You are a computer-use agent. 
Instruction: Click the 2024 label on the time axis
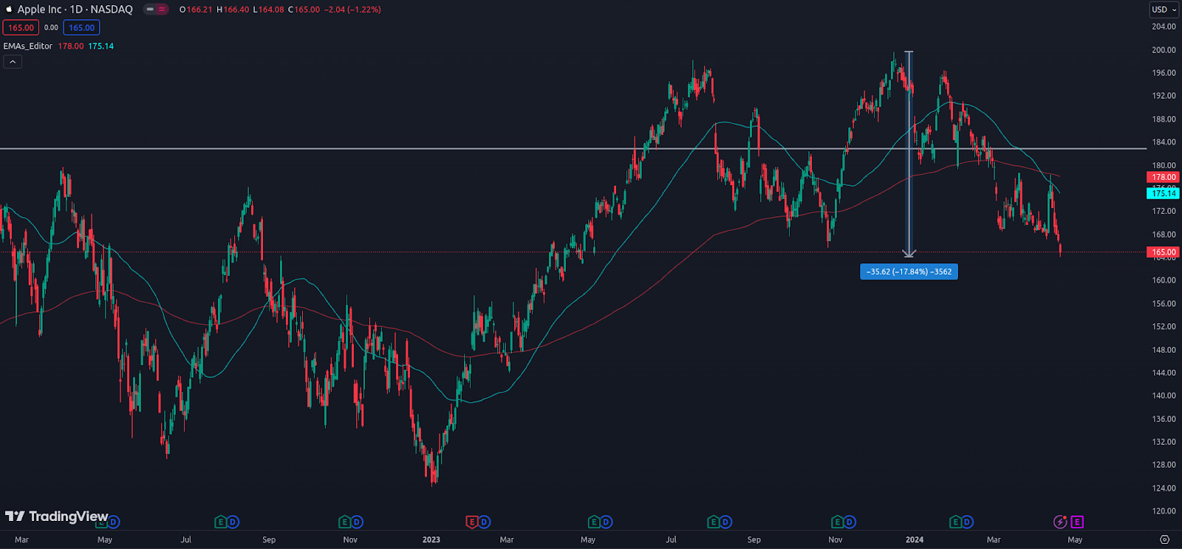click(915, 539)
